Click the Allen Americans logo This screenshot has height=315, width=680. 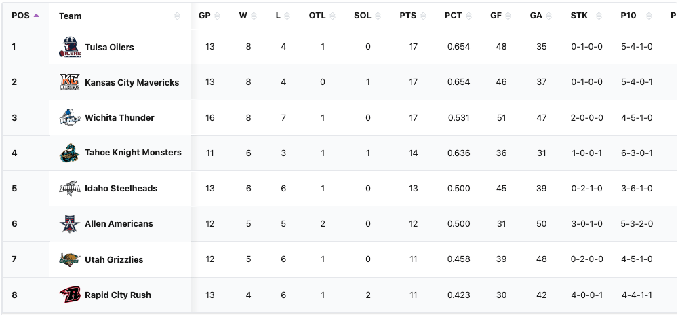click(70, 223)
